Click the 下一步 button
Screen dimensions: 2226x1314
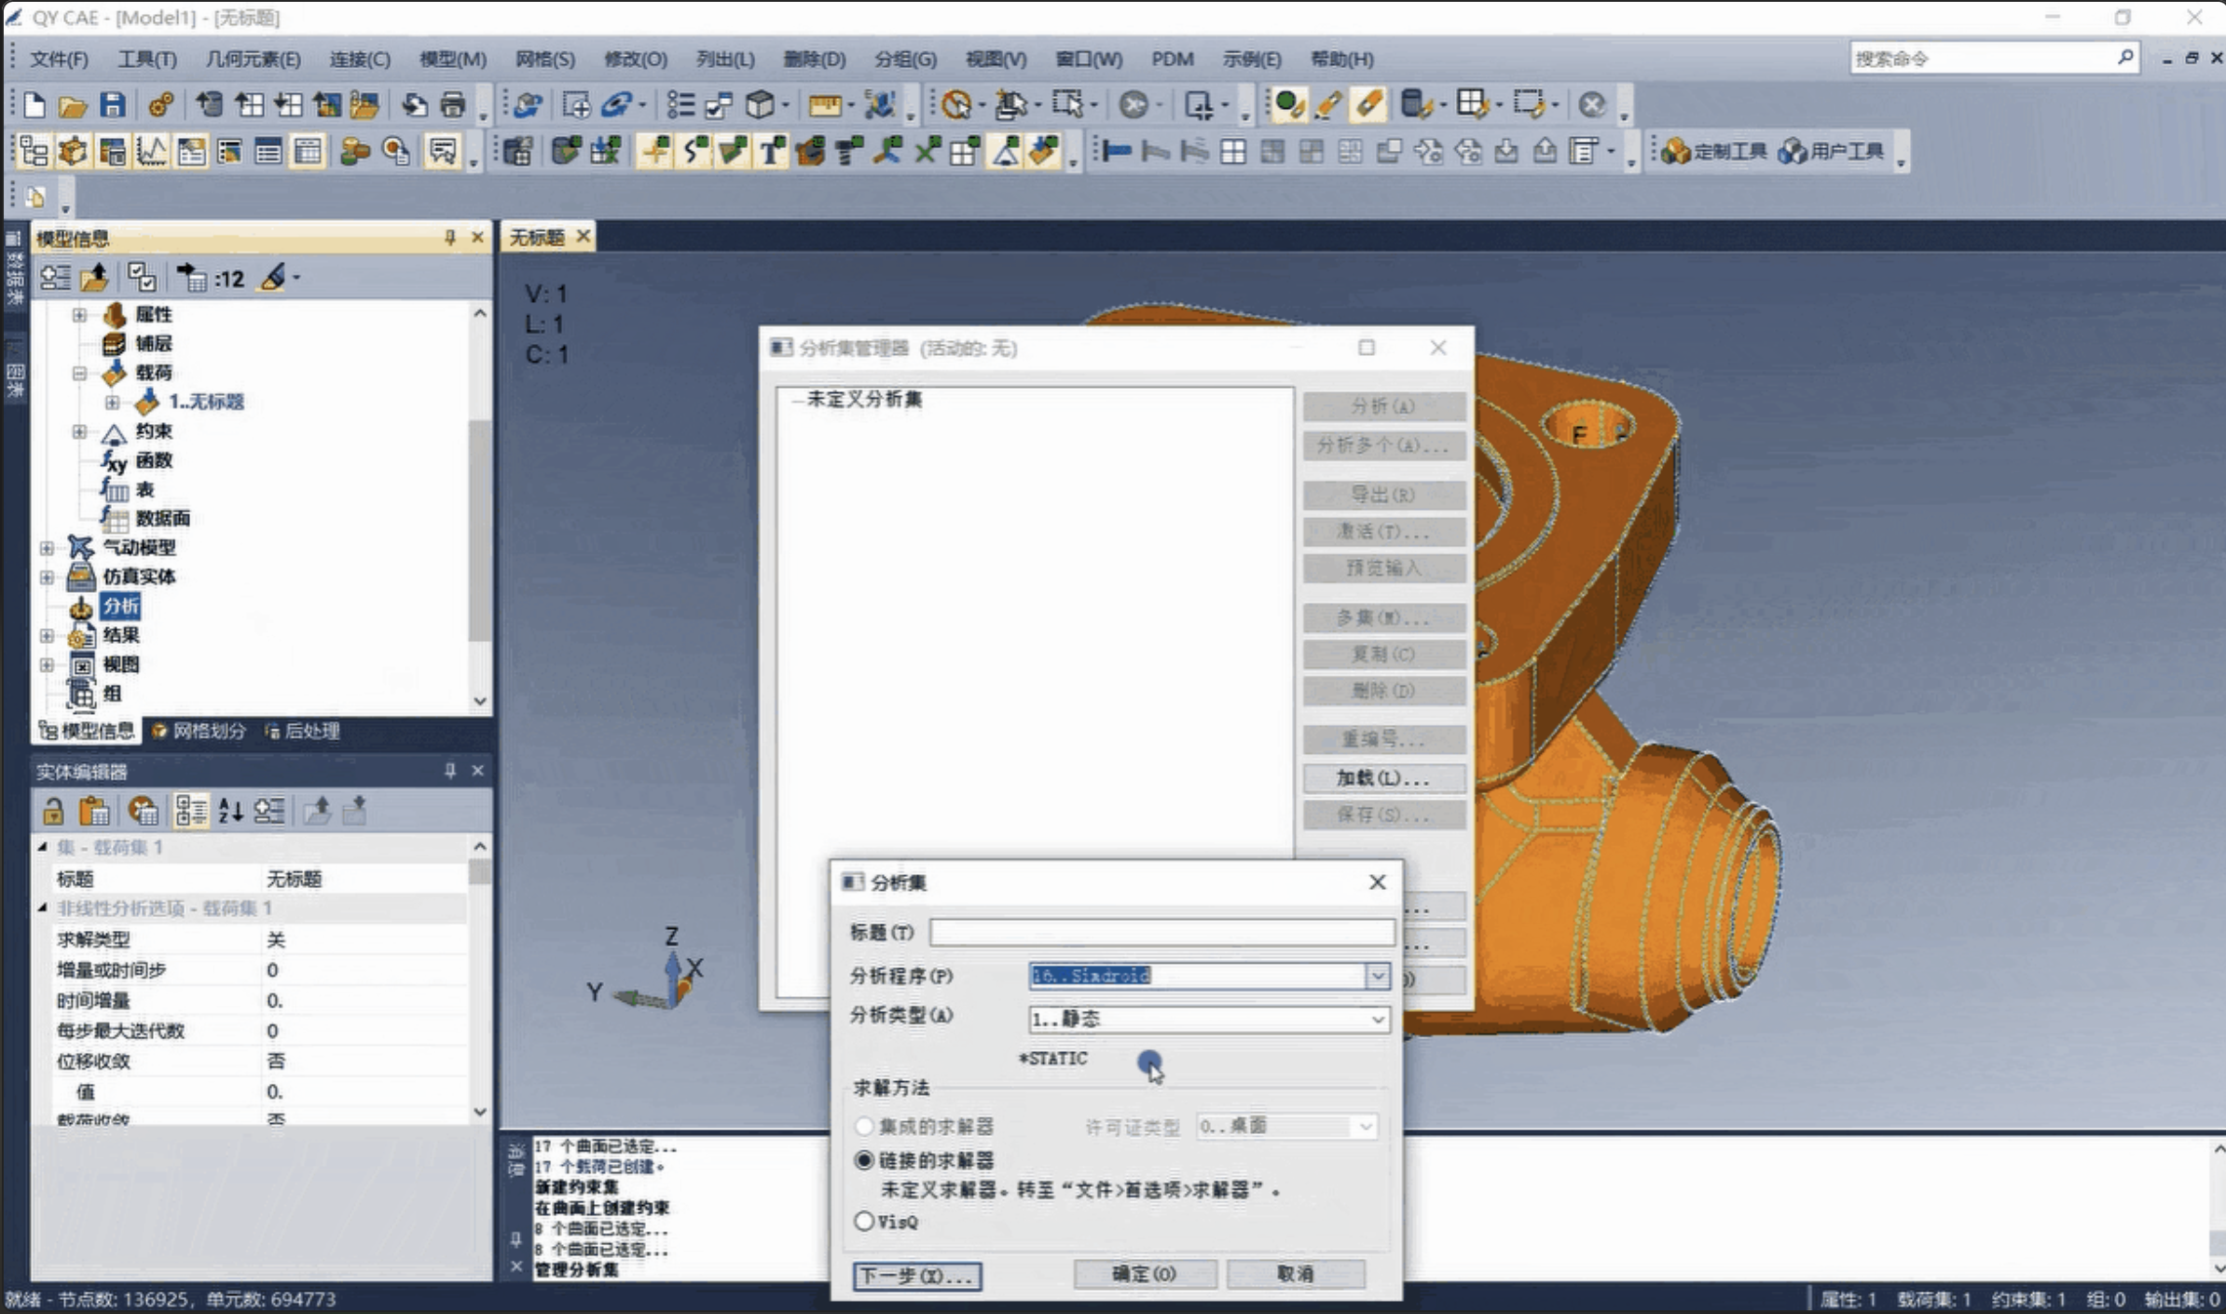917,1276
